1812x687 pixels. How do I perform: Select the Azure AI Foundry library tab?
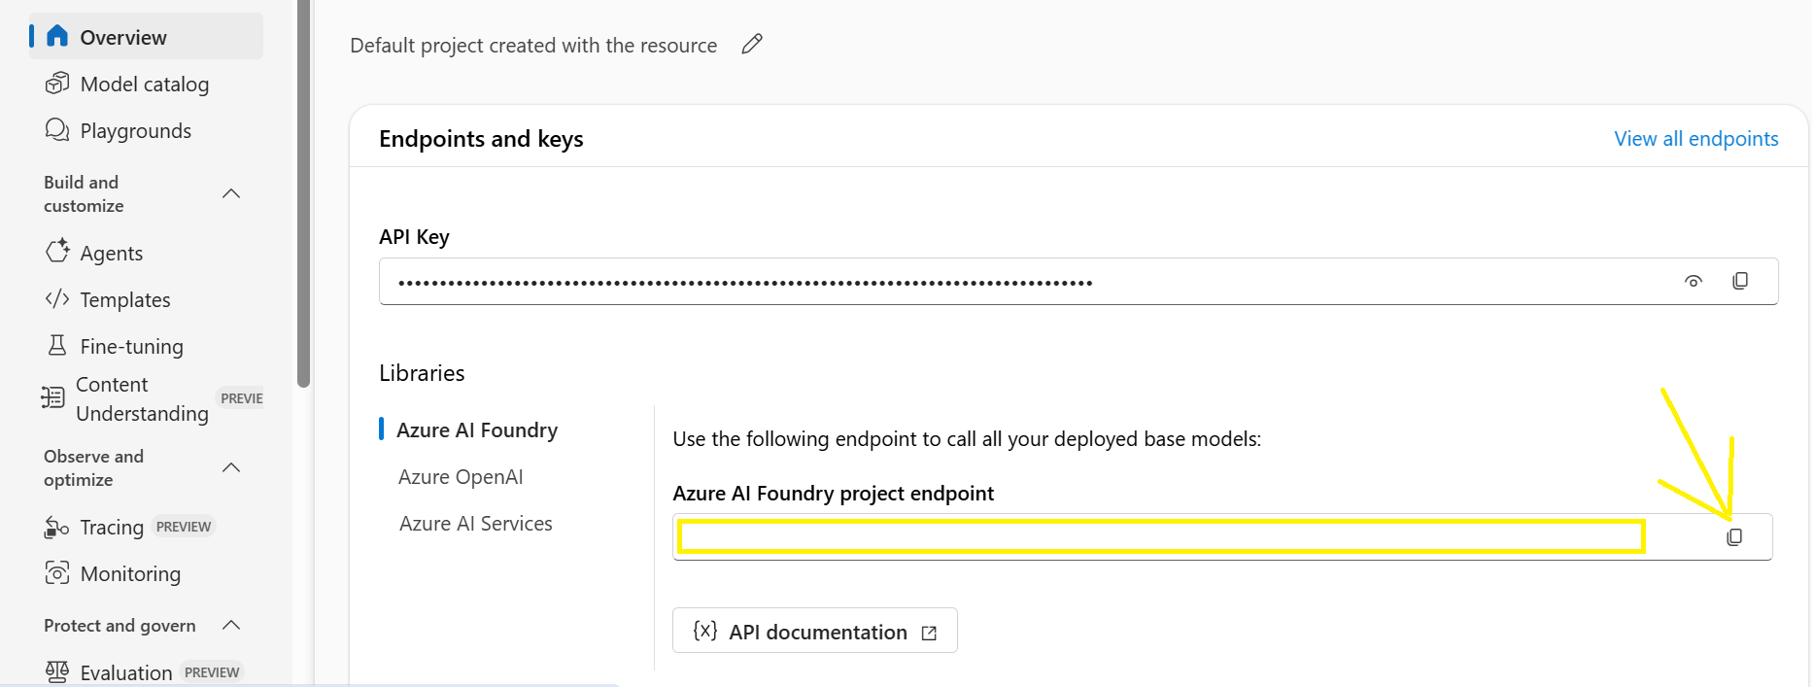tap(477, 429)
